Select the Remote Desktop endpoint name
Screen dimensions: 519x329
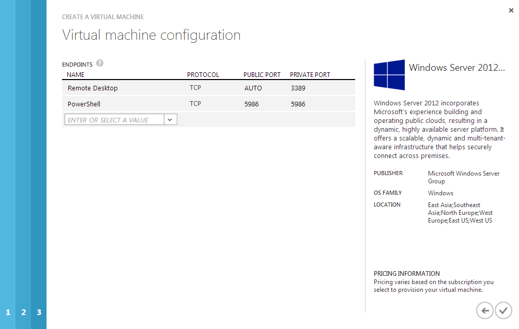click(x=93, y=88)
